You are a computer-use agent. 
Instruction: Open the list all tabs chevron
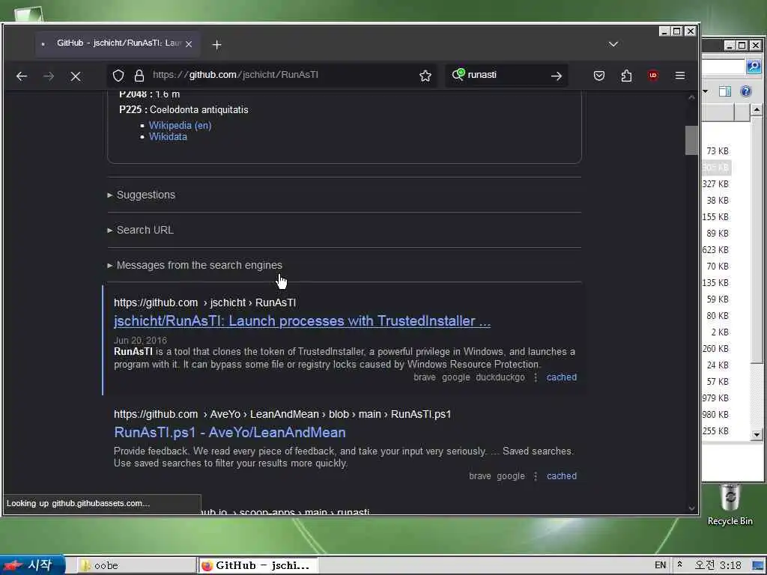(613, 44)
